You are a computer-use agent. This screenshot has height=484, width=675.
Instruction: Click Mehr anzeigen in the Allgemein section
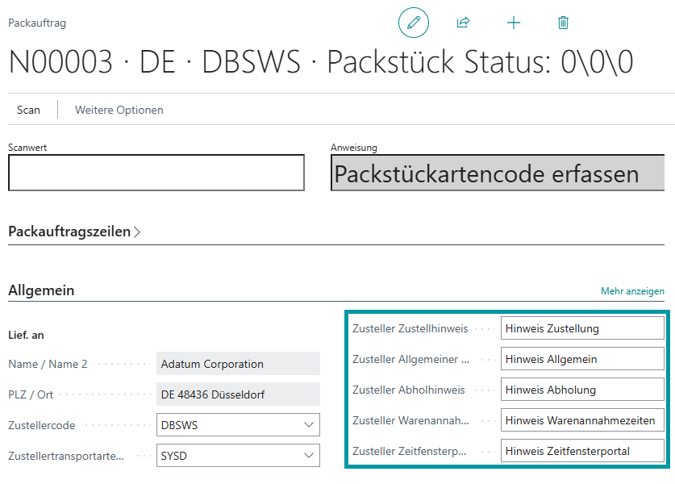631,290
